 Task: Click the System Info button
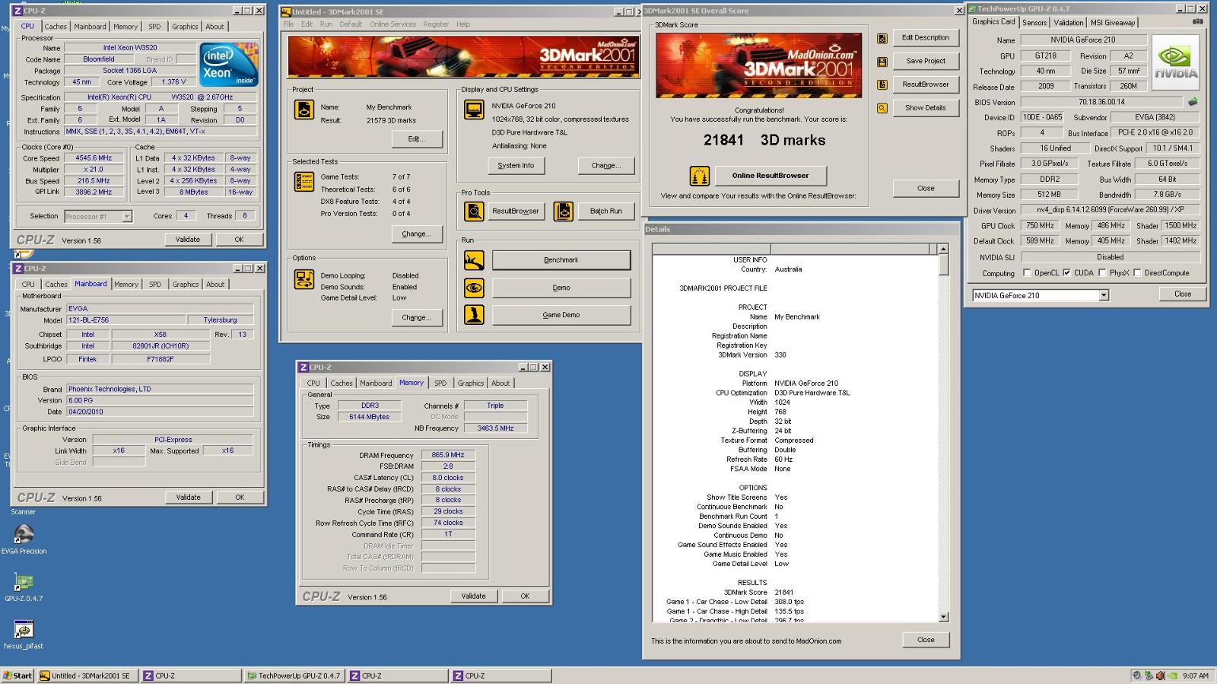516,166
